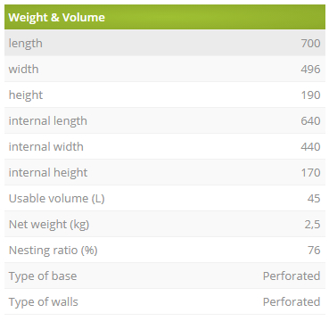
Task: Click the length value 700
Action: click(x=310, y=44)
